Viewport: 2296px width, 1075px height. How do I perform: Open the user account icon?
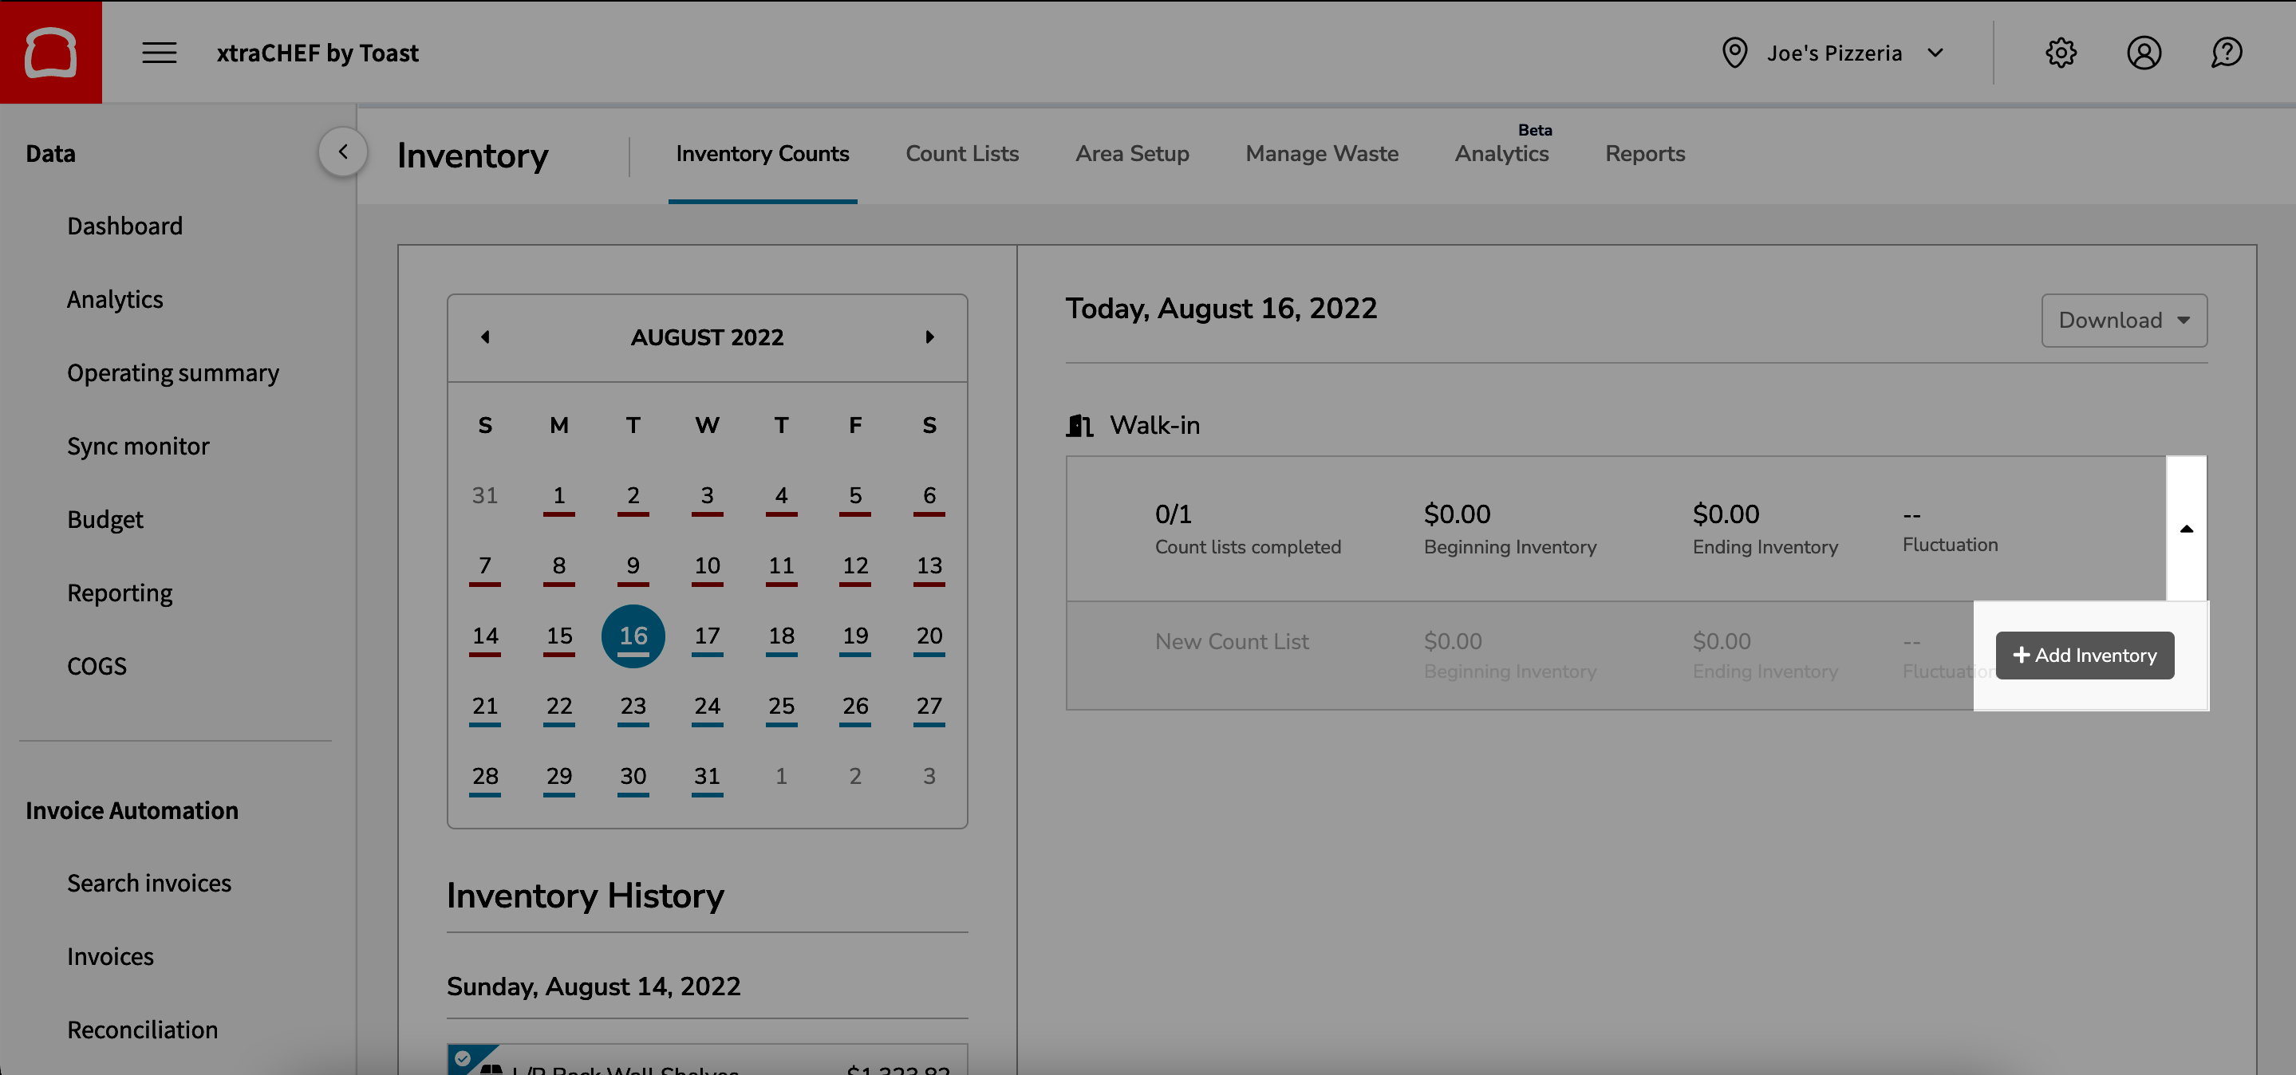2144,53
